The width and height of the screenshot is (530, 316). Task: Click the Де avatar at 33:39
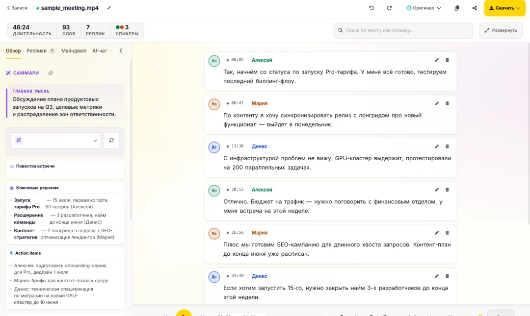[x=214, y=277]
